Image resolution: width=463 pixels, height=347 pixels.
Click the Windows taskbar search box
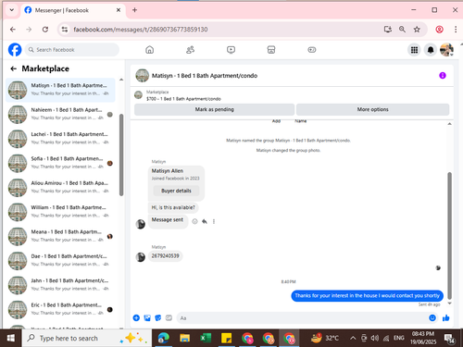click(86, 339)
